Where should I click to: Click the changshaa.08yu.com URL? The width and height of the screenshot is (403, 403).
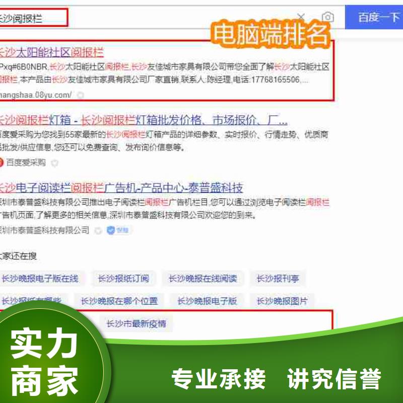[x=36, y=95]
